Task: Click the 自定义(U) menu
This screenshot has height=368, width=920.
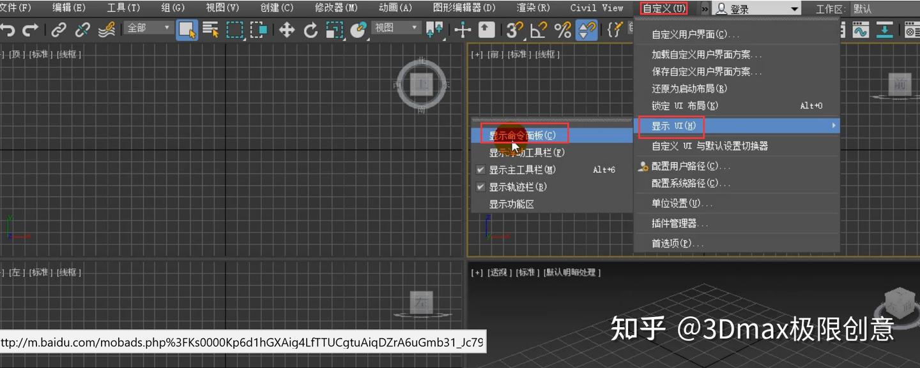Action: tap(664, 8)
